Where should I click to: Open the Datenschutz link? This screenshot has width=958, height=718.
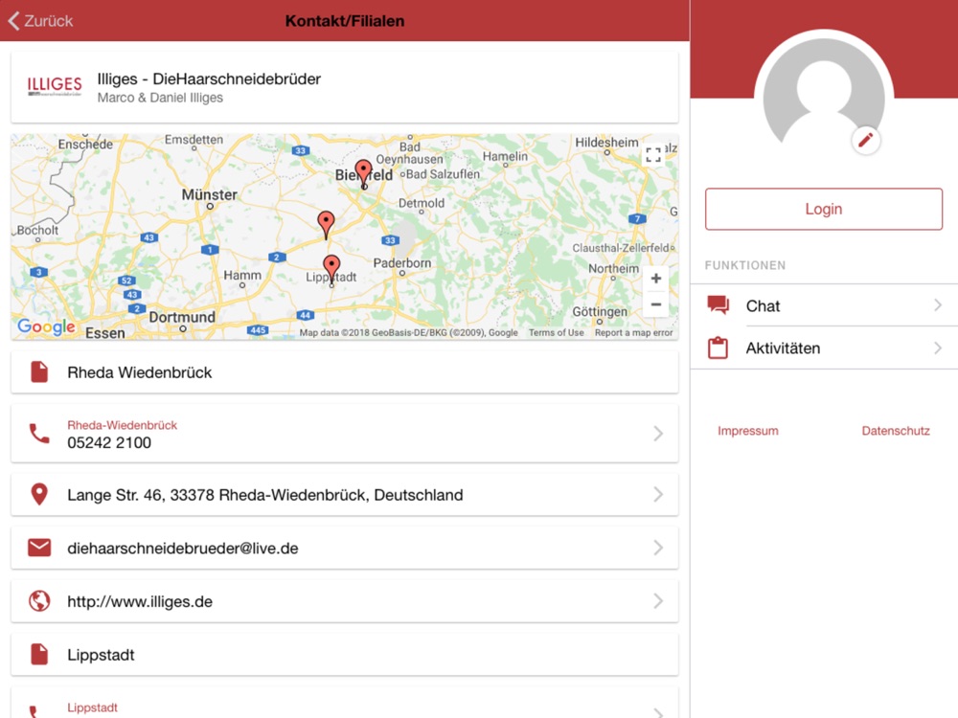point(896,431)
